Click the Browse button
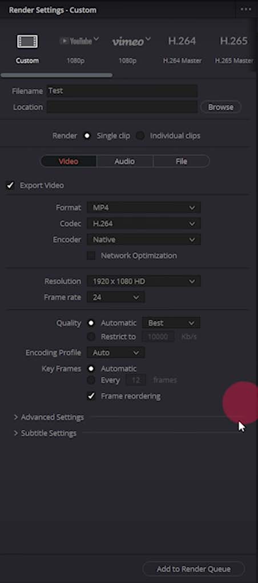 click(x=221, y=107)
